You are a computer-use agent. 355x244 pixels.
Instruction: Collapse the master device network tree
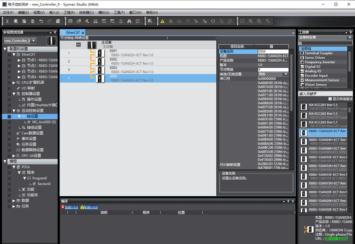pyautogui.click(x=78, y=44)
